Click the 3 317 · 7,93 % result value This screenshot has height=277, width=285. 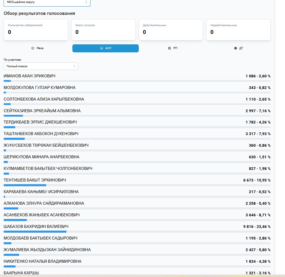click(258, 134)
